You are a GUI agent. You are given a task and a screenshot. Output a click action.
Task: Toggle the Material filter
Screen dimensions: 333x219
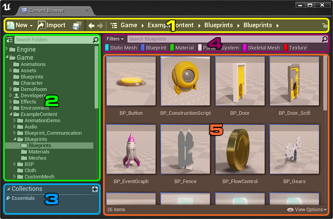click(182, 48)
